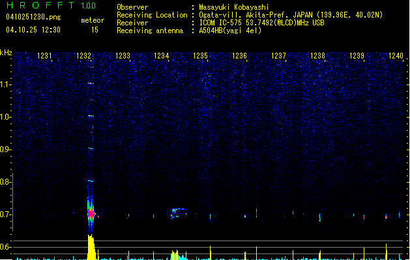Click the 1234 time marker
Viewport: 410px width, 260px height.
click(x=162, y=56)
